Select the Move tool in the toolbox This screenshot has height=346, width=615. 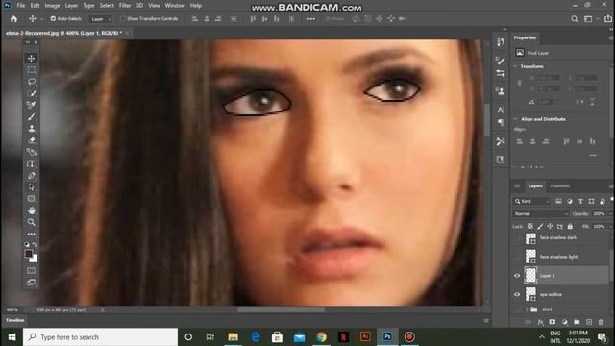click(x=32, y=58)
